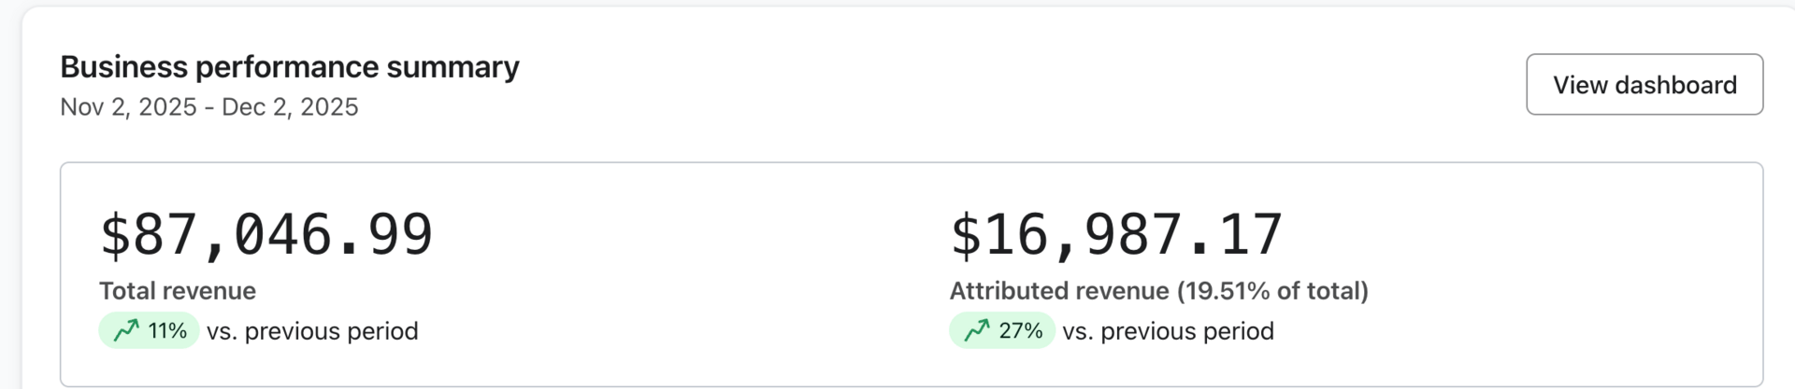Click the dollar sign of attributed revenue
Image resolution: width=1795 pixels, height=389 pixels.
(965, 235)
